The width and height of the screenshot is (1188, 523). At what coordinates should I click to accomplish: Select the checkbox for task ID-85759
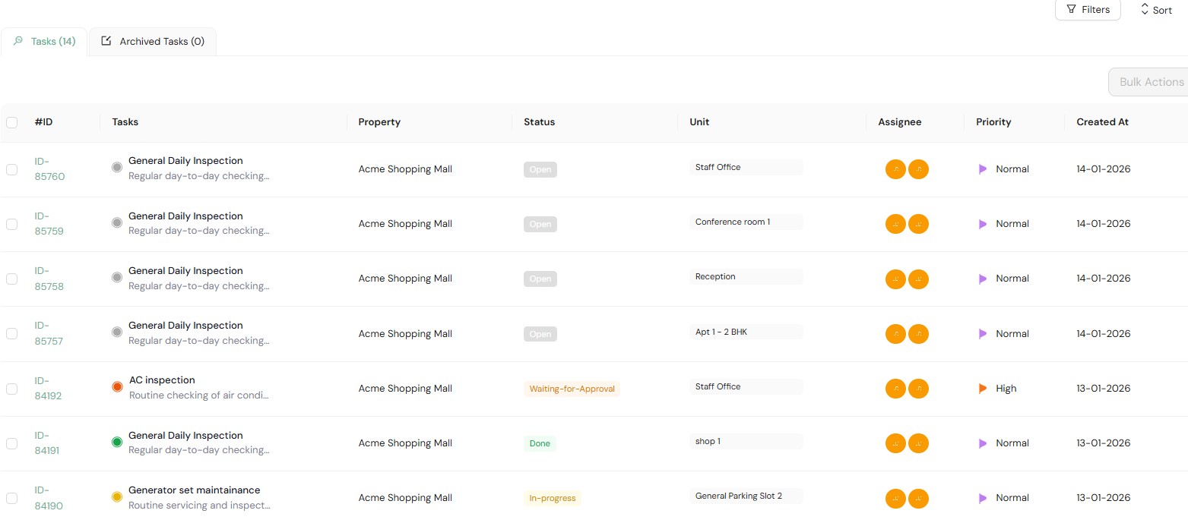12,224
